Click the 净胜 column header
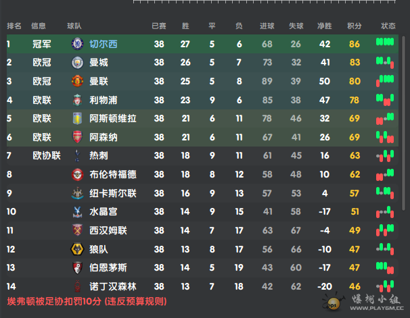 325,26
